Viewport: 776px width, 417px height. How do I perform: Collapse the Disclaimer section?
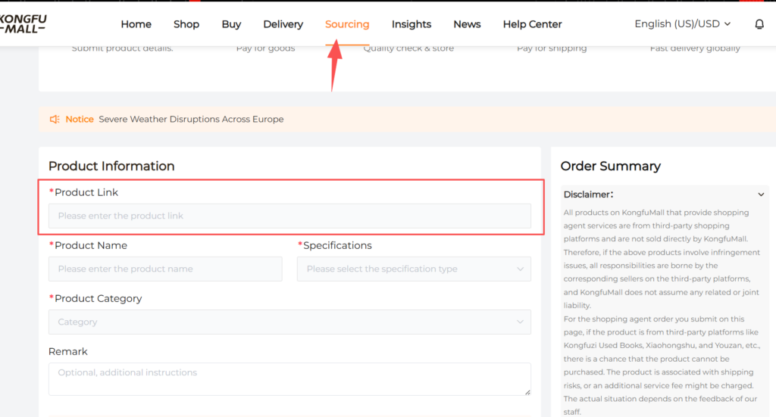(761, 194)
